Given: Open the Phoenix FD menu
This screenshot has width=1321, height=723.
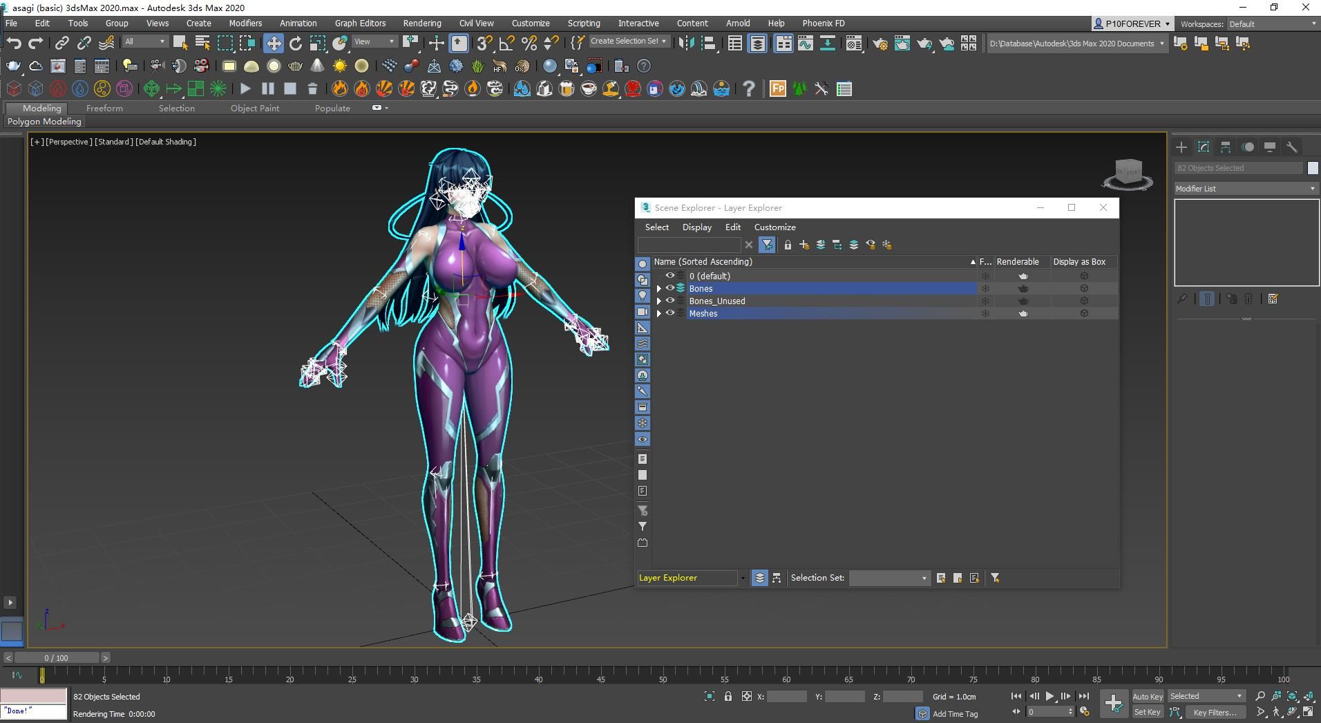Looking at the screenshot, I should [824, 23].
